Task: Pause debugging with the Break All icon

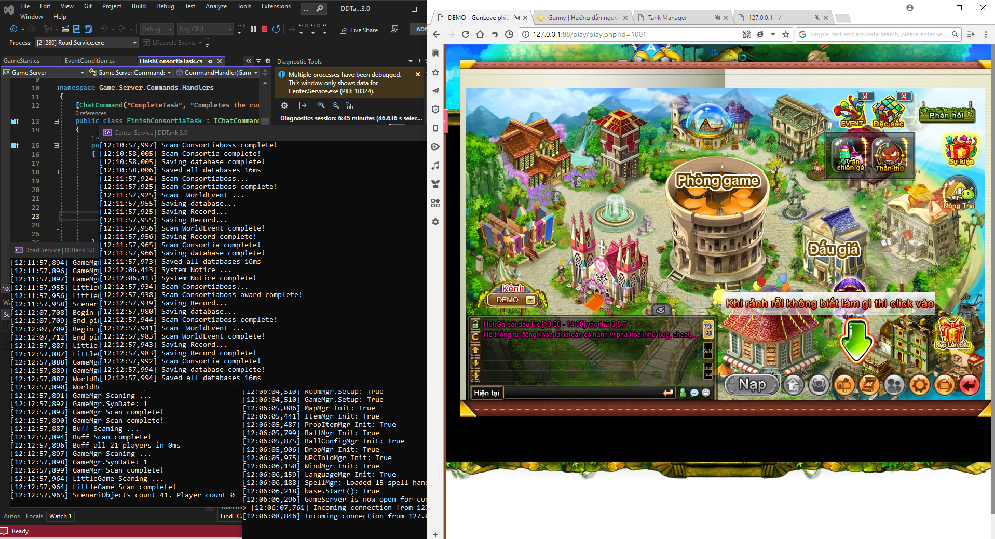Action: [x=253, y=30]
